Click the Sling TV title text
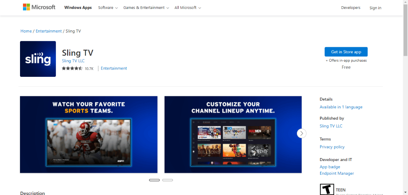This screenshot has width=408, height=195. coord(77,53)
